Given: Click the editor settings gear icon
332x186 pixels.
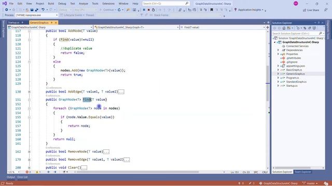Looking at the screenshot, I should (268, 22).
